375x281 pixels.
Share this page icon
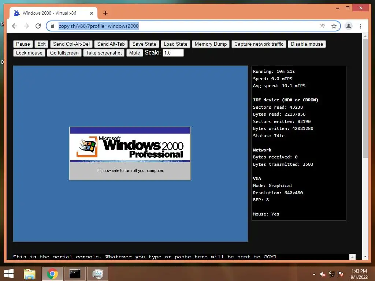click(322, 26)
